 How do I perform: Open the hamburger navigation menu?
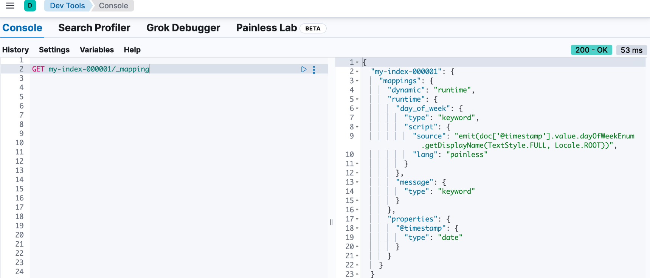[10, 6]
